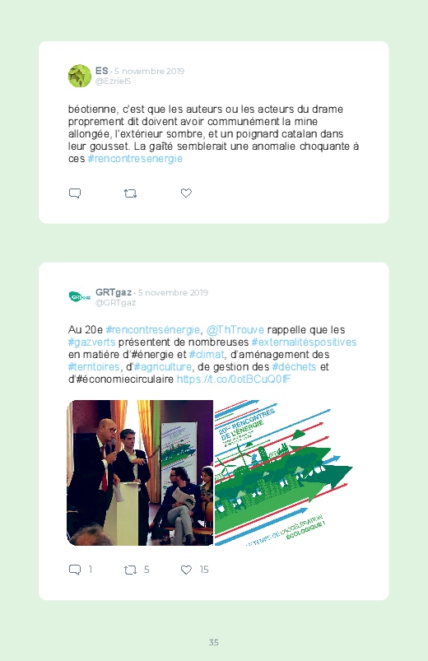
Task: Open the ES green leaf avatar
Action: click(80, 76)
